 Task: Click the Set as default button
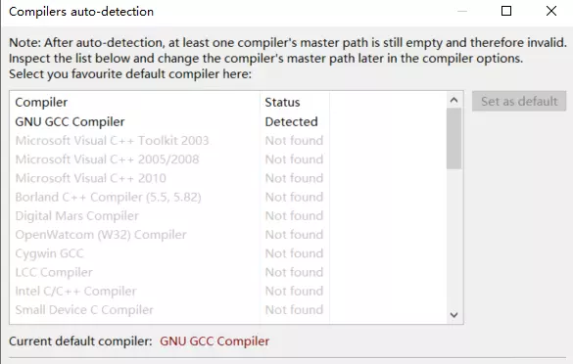519,101
